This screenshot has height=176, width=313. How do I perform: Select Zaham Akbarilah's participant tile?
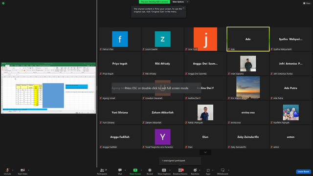point(162,112)
